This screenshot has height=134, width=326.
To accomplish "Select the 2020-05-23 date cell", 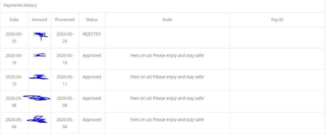I will click(x=14, y=38).
